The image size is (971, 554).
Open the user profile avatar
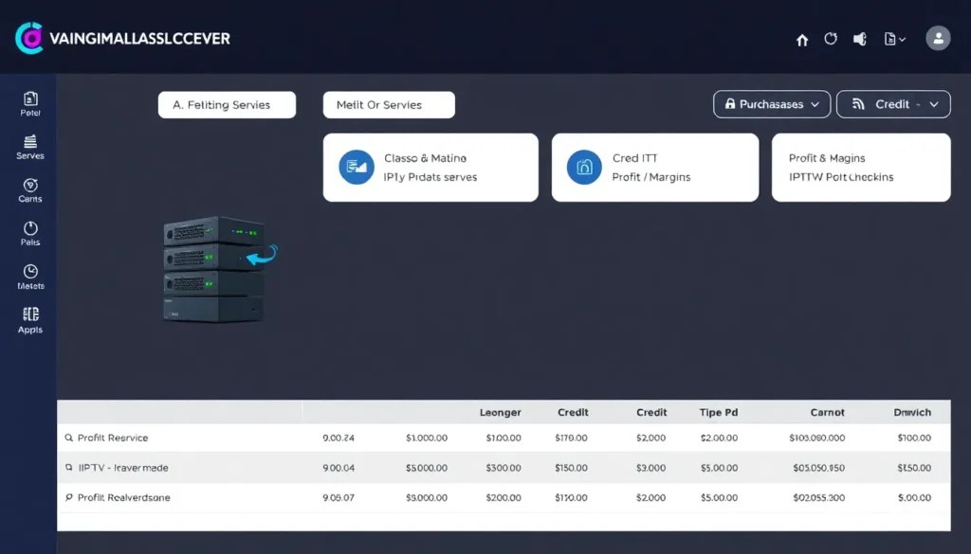(x=938, y=38)
